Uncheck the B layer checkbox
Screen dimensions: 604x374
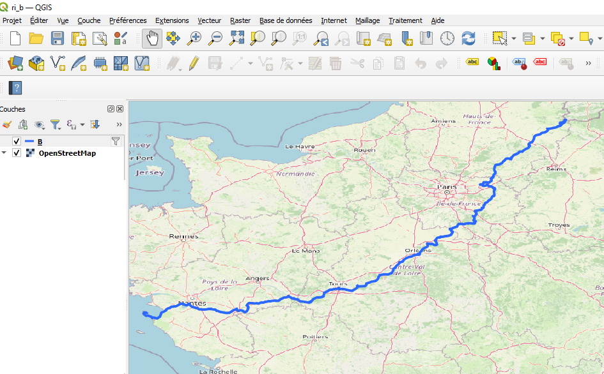(16, 141)
